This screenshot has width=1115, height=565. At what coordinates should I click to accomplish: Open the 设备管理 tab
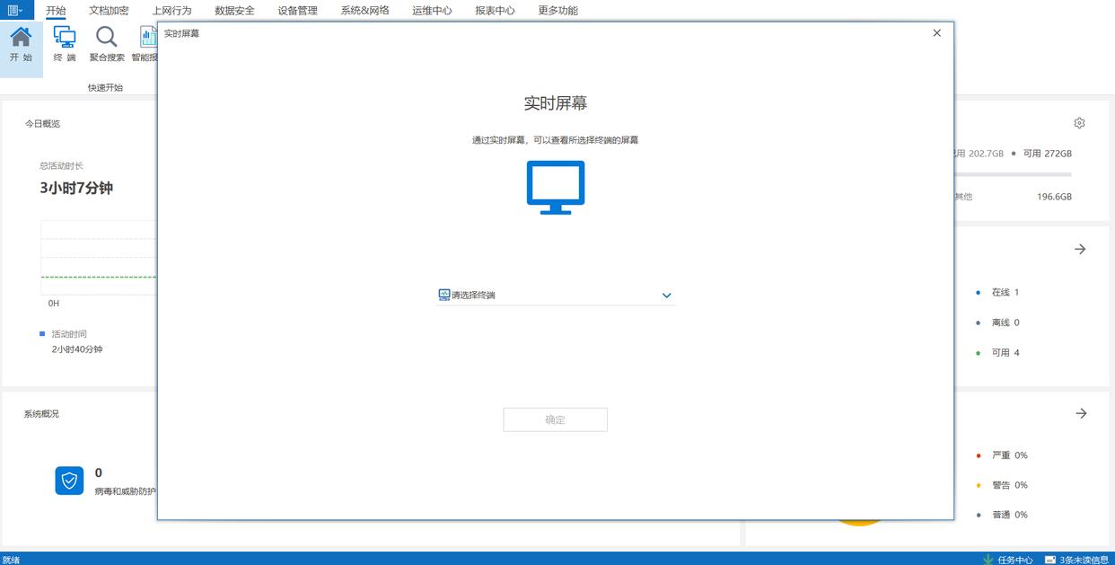[297, 11]
